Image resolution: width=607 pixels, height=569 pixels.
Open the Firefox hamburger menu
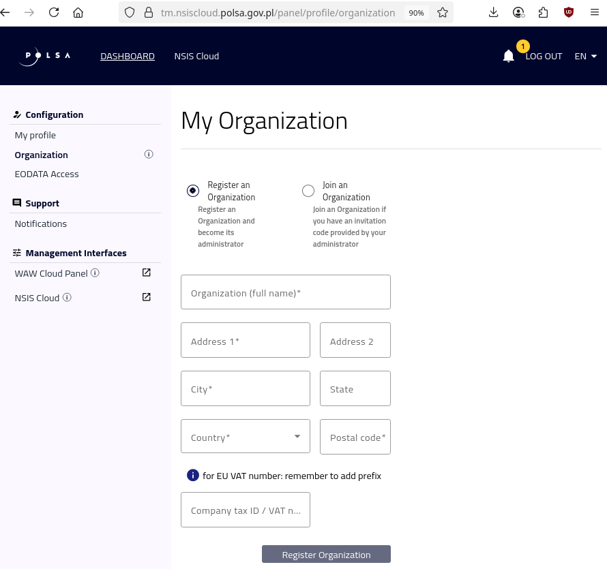point(595,12)
